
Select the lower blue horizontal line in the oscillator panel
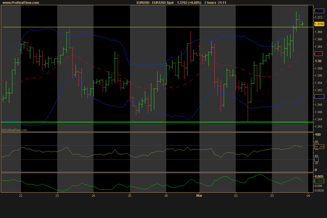pos(156,160)
